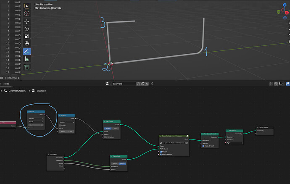
Task: Select the Scale tool
Action: coord(27,36)
